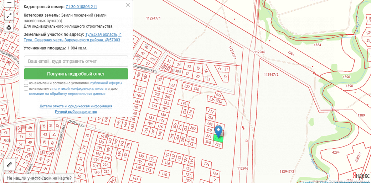Open 'согласие на обработку персональных данных' link
This screenshot has width=371, height=192.
(x=67, y=94)
